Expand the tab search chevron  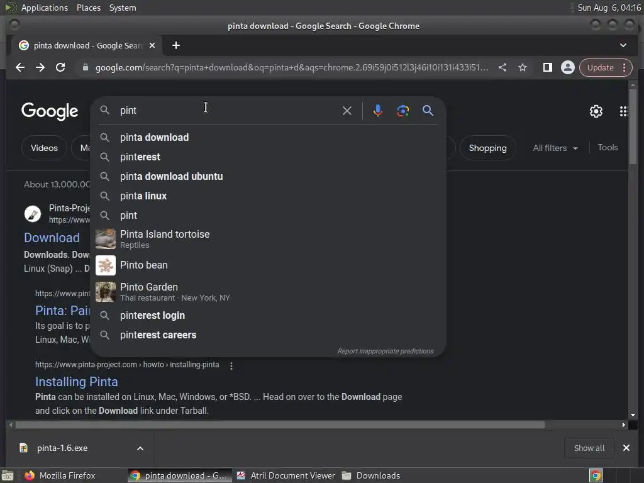(623, 45)
